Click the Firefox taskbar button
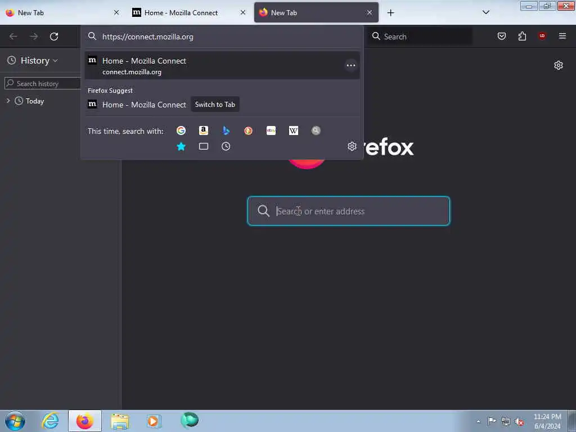Image resolution: width=576 pixels, height=432 pixels. click(84, 421)
